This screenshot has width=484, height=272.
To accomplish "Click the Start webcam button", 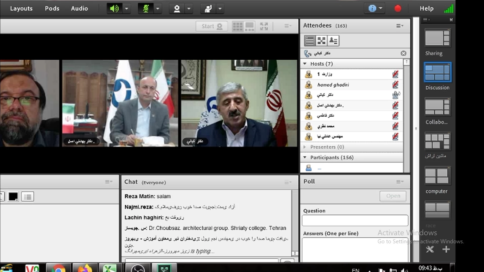I will pos(212,26).
